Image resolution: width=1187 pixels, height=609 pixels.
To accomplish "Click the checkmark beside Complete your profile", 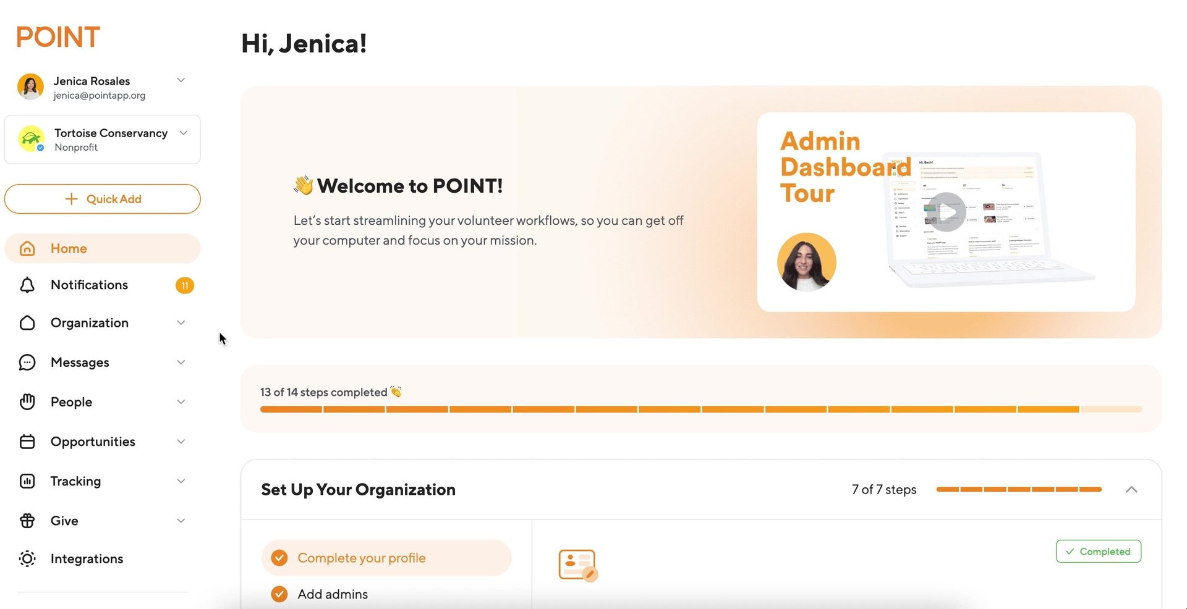I will pyautogui.click(x=279, y=558).
